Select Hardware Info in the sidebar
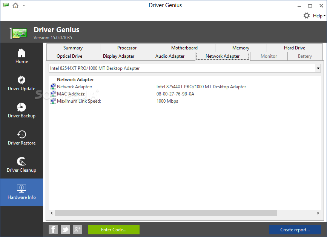 21,192
